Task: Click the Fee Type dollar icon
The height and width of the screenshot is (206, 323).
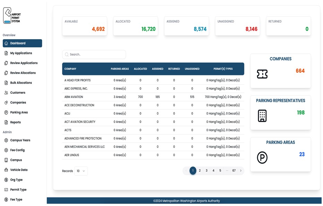Action: [x=6, y=200]
